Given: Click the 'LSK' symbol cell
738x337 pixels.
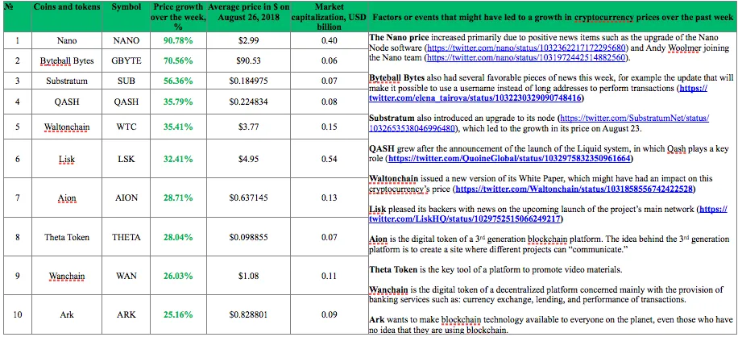Looking at the screenshot, I should click(x=126, y=159).
